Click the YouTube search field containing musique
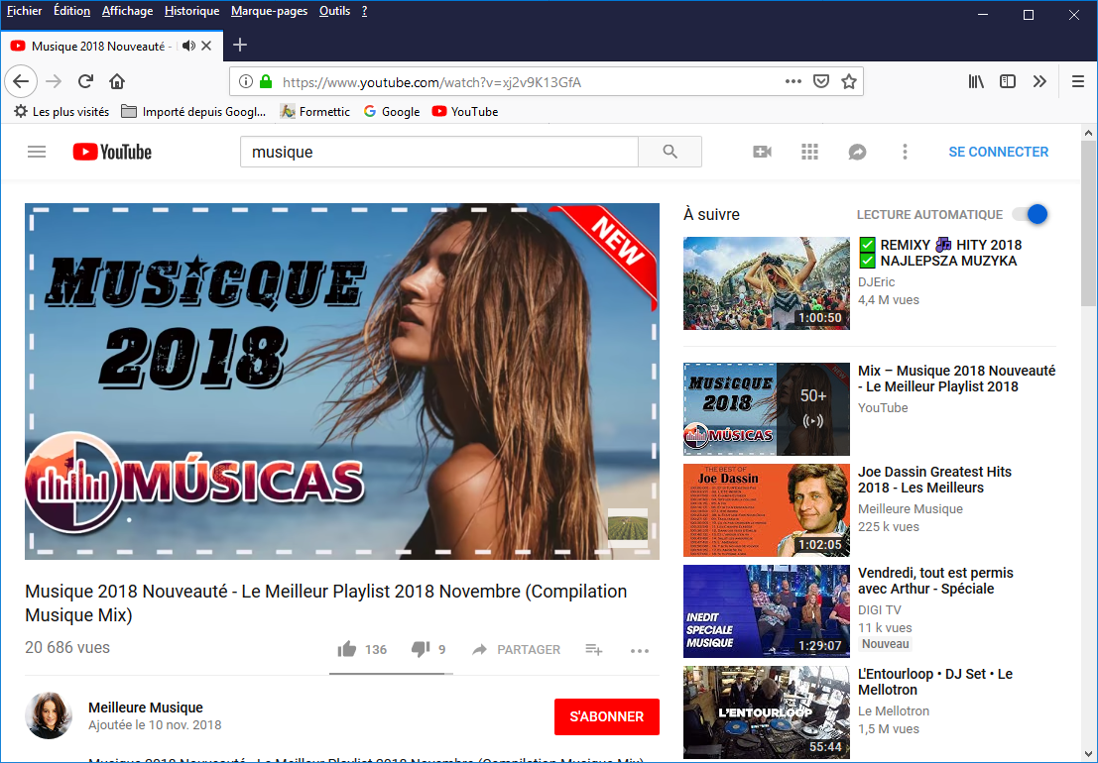This screenshot has height=763, width=1098. pyautogui.click(x=439, y=152)
